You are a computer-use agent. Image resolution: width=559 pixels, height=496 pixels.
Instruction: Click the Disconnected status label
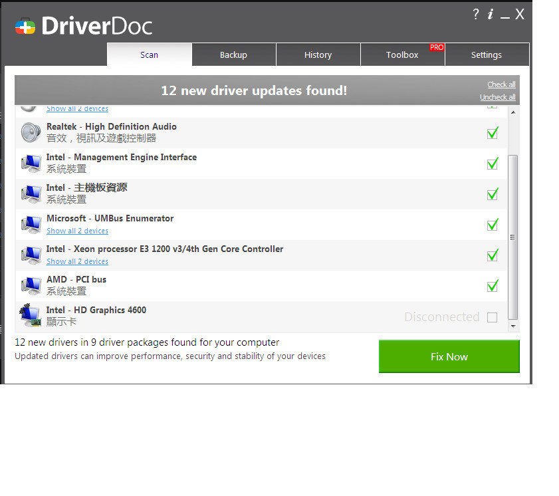point(442,316)
